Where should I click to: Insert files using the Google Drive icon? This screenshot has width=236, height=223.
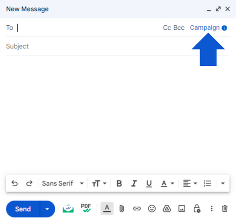tap(167, 209)
